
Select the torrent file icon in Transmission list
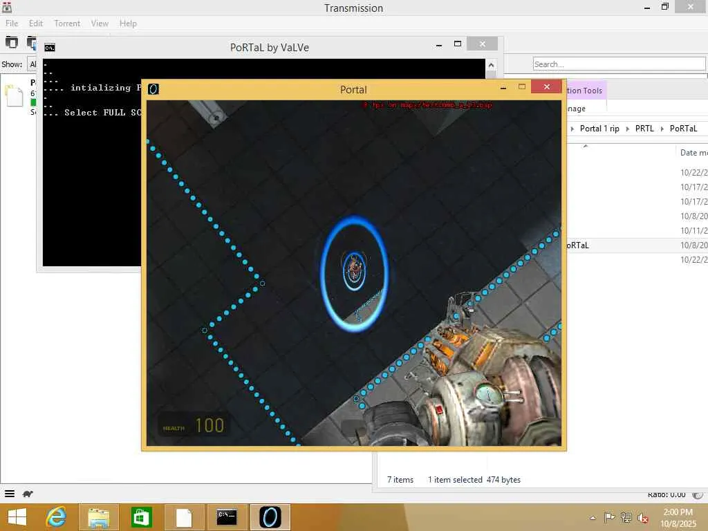click(14, 95)
